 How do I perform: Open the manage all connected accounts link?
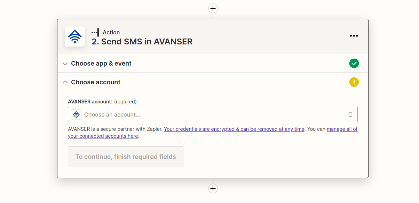(342, 129)
